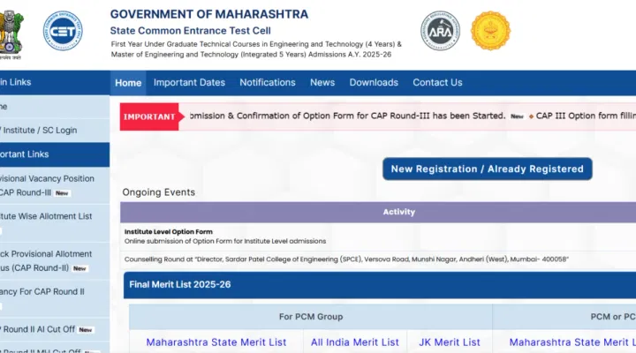
Task: Open the JK Merit List link
Action: coord(450,342)
